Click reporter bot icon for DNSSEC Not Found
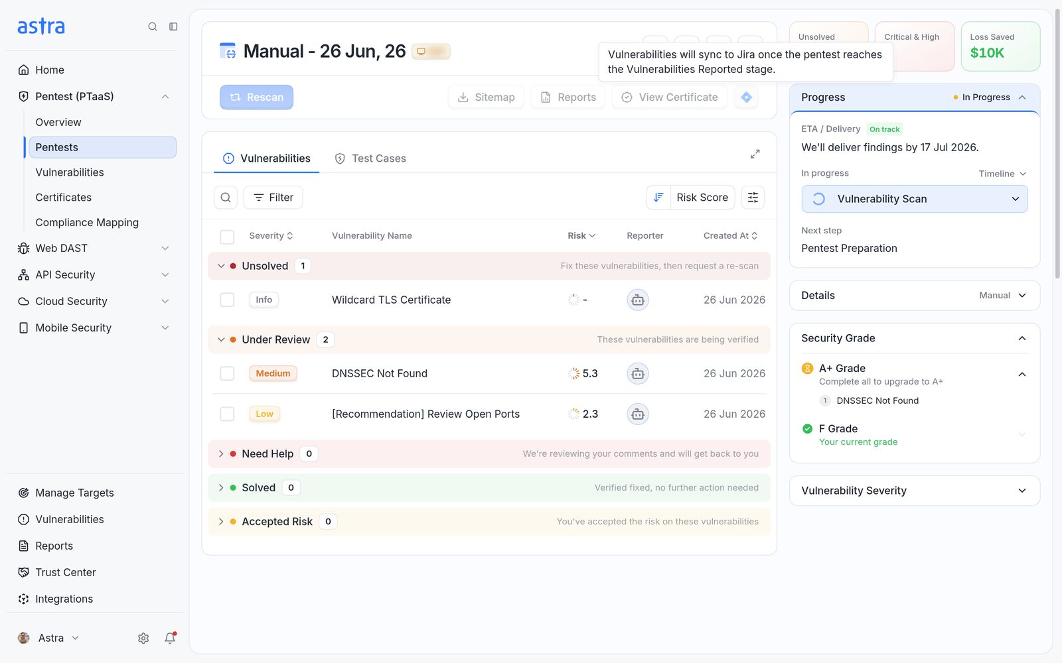The height and width of the screenshot is (663, 1062). pos(638,373)
